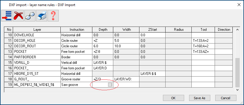The height and width of the screenshot is (105, 244).
Task: Confirm with the OK button
Action: click(x=173, y=98)
